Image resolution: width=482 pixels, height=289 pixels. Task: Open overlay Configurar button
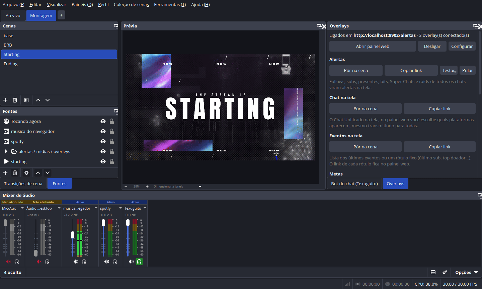click(x=462, y=46)
